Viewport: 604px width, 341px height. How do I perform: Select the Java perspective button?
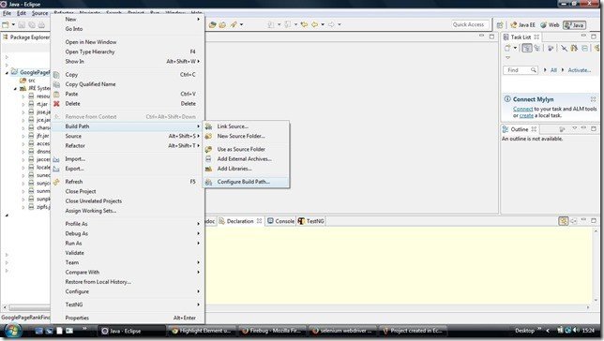point(574,25)
